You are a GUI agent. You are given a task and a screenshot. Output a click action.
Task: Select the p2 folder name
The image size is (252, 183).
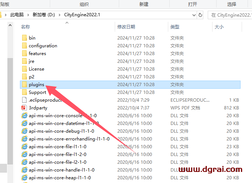(31, 77)
